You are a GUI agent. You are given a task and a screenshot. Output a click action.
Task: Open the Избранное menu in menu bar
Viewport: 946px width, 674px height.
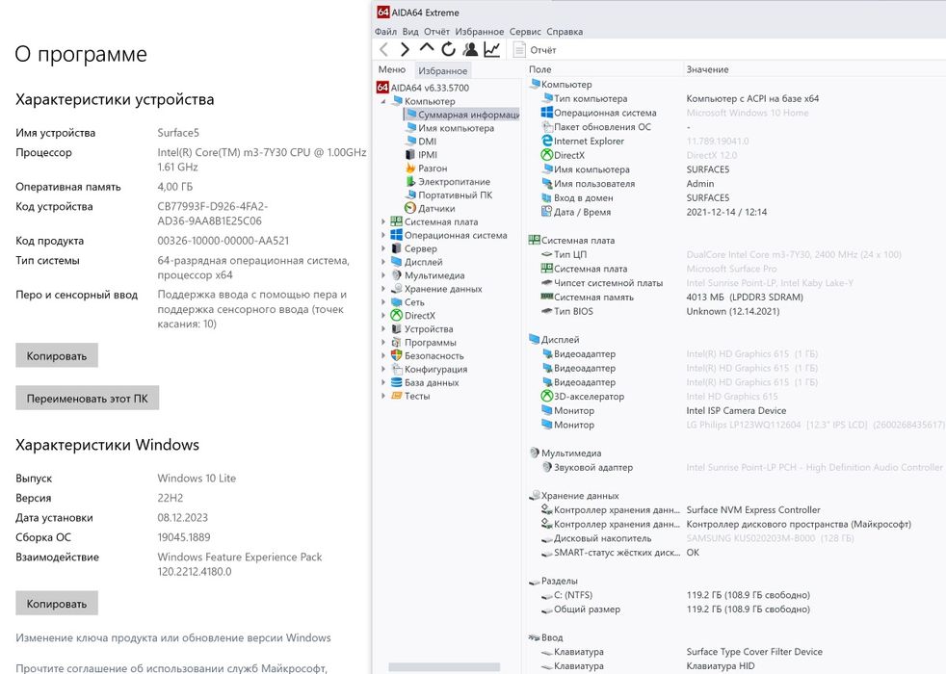pos(480,32)
